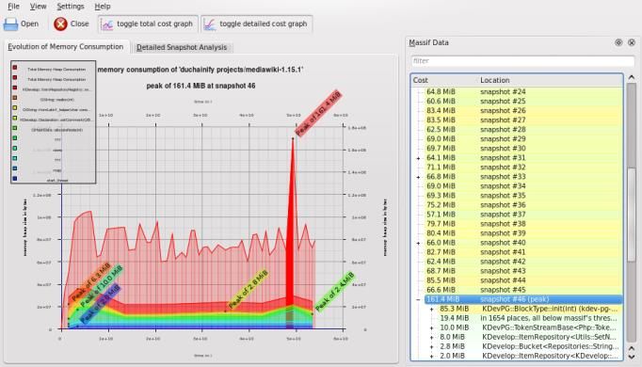Switch to Detailed Snapshot Analysis tab
This screenshot has width=642, height=367.
(x=182, y=47)
